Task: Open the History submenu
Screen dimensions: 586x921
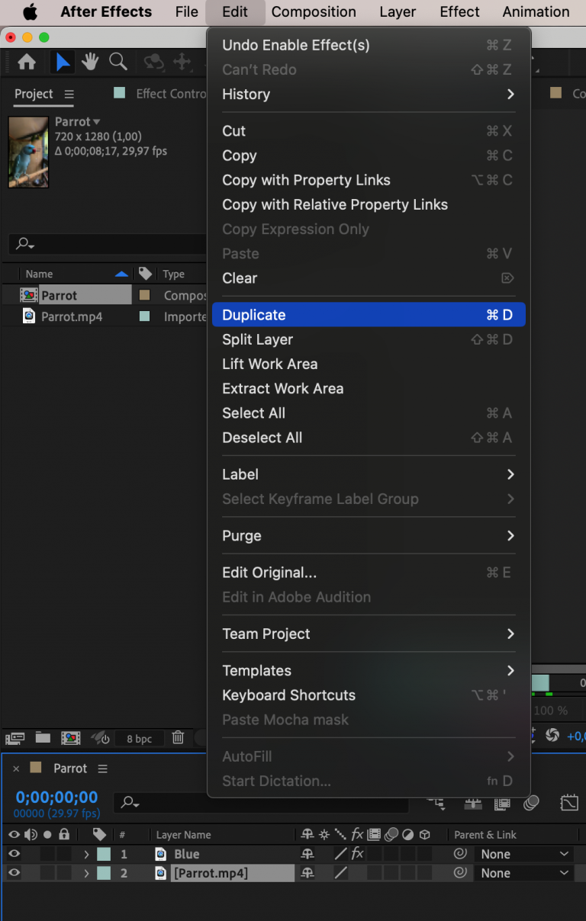Action: point(368,94)
